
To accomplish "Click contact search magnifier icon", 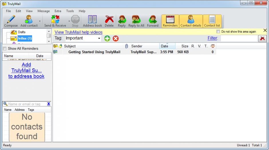I will [5, 104].
